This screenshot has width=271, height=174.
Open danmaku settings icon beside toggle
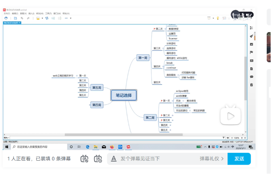click(x=98, y=159)
